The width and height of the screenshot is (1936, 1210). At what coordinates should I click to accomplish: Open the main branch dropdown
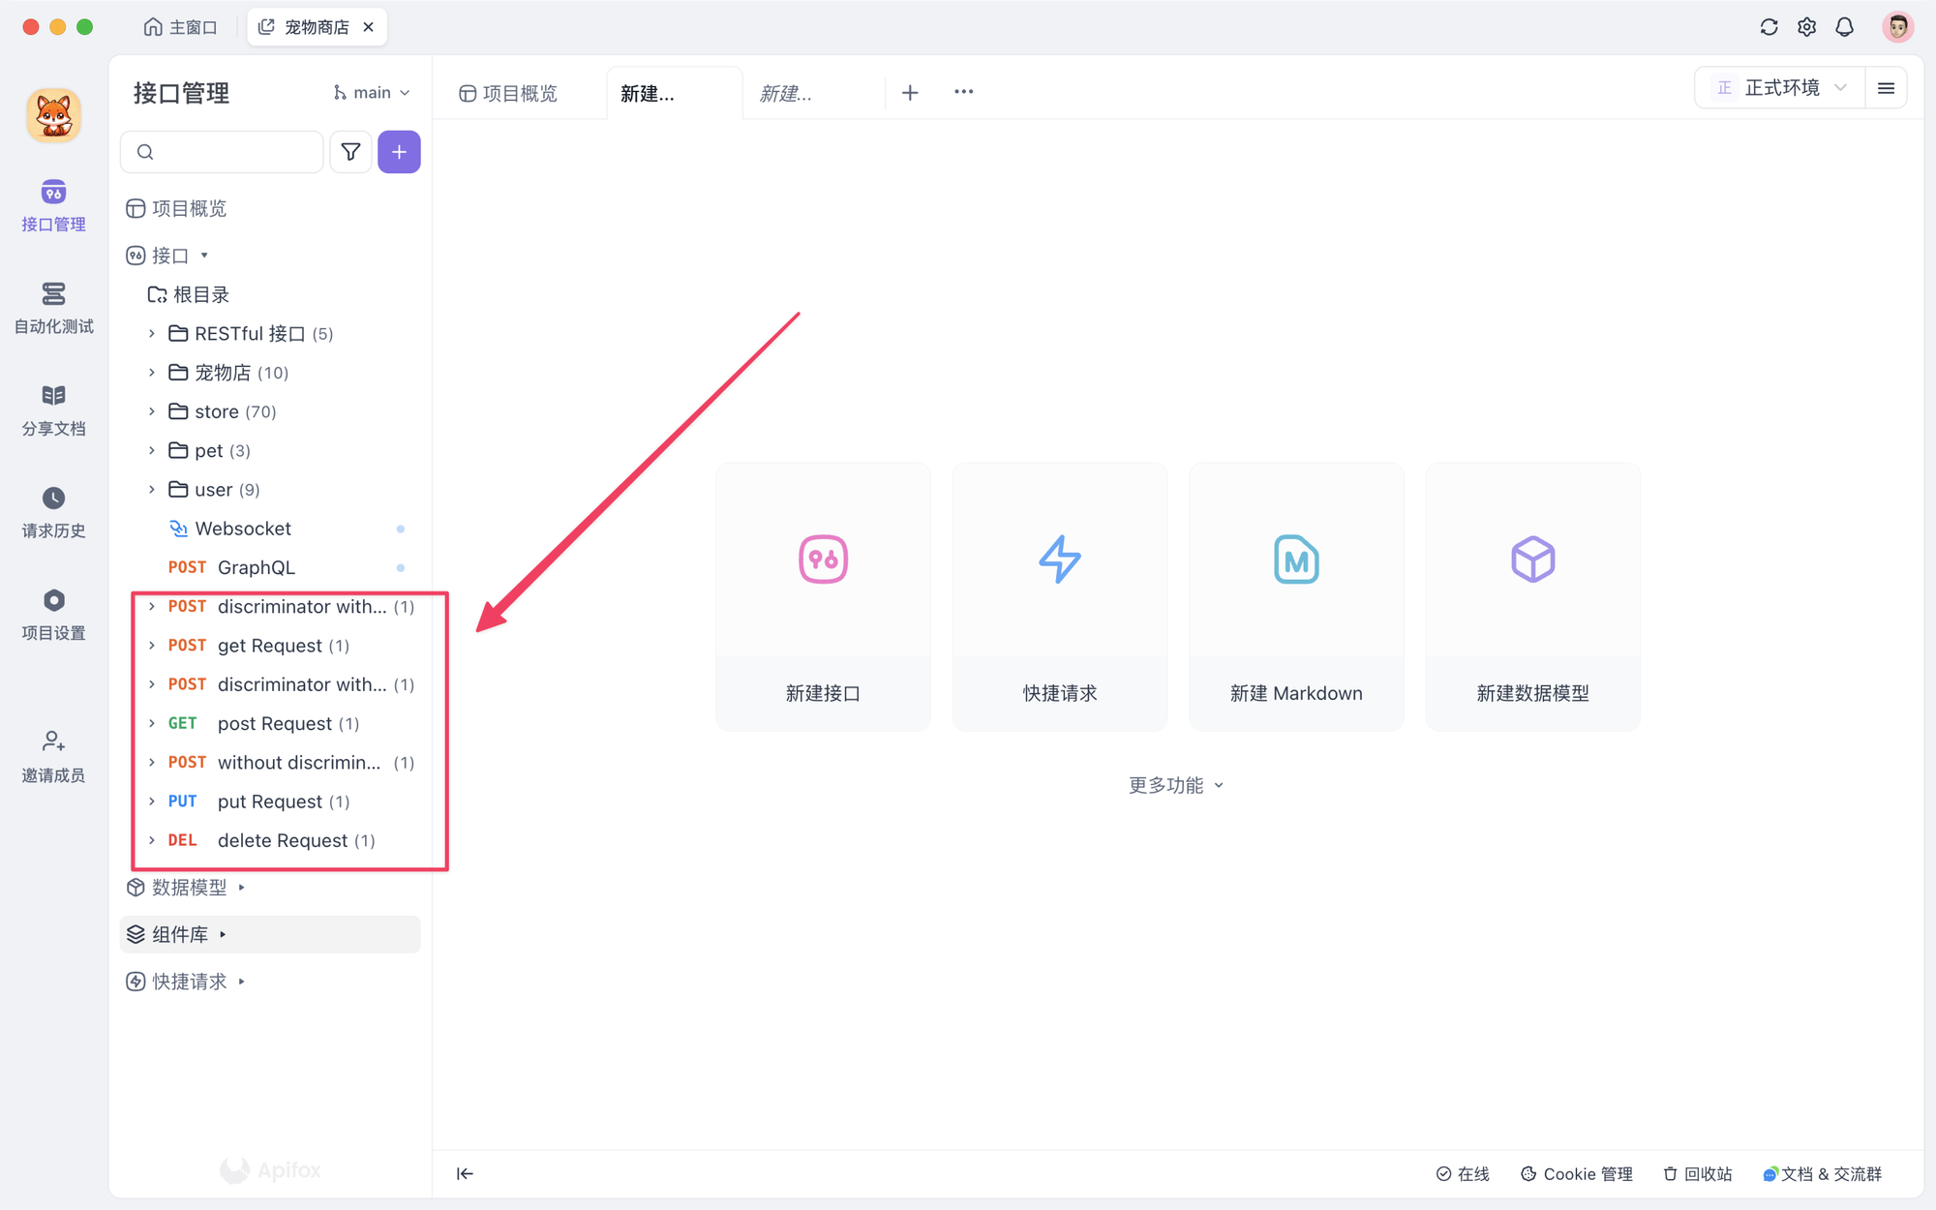(372, 93)
